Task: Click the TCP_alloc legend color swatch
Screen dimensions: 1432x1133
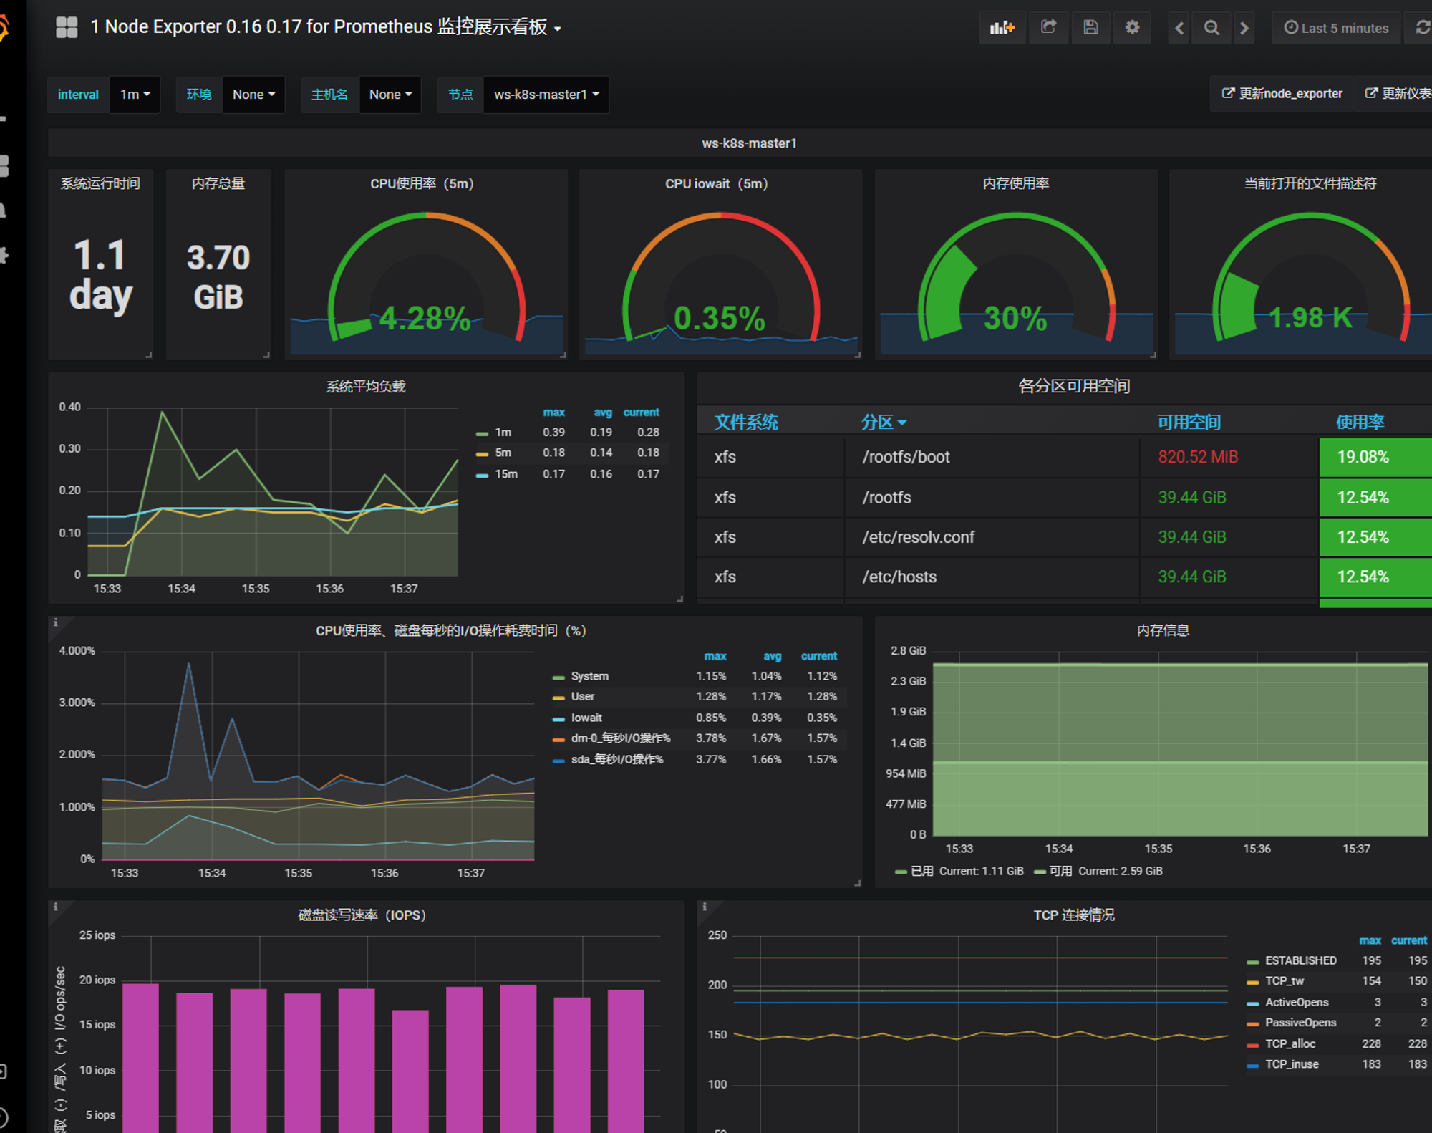Action: 1252,1045
